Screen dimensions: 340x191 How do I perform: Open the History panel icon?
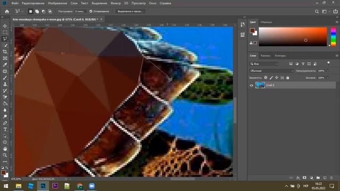click(242, 24)
